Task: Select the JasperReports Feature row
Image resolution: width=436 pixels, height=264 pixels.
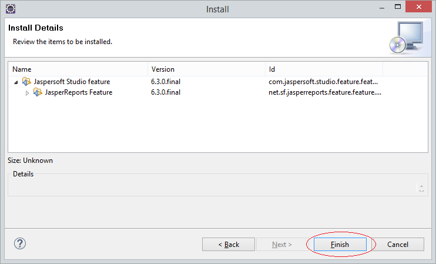Action: (x=218, y=92)
